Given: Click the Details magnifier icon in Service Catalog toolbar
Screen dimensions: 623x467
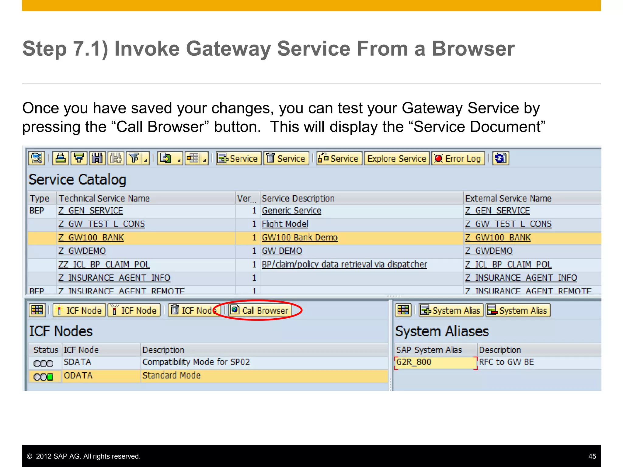Looking at the screenshot, I should [x=37, y=158].
